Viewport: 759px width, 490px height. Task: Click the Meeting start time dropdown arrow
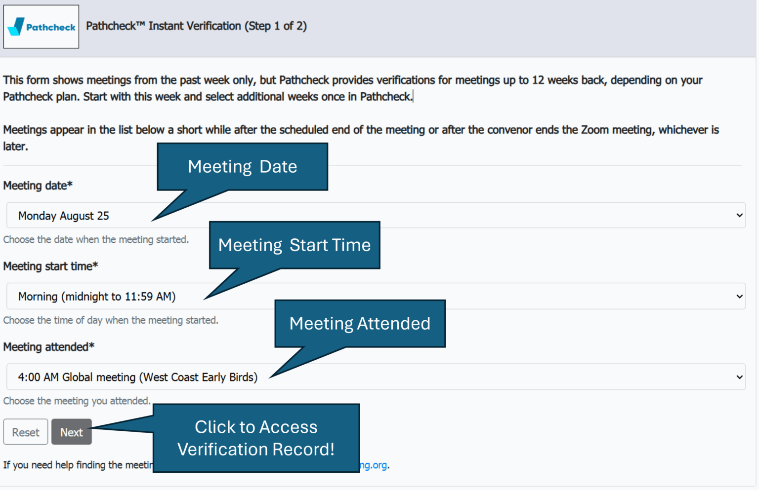(739, 296)
